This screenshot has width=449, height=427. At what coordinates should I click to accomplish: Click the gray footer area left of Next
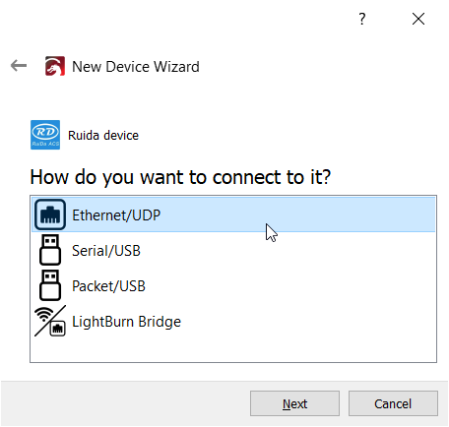[125, 403]
